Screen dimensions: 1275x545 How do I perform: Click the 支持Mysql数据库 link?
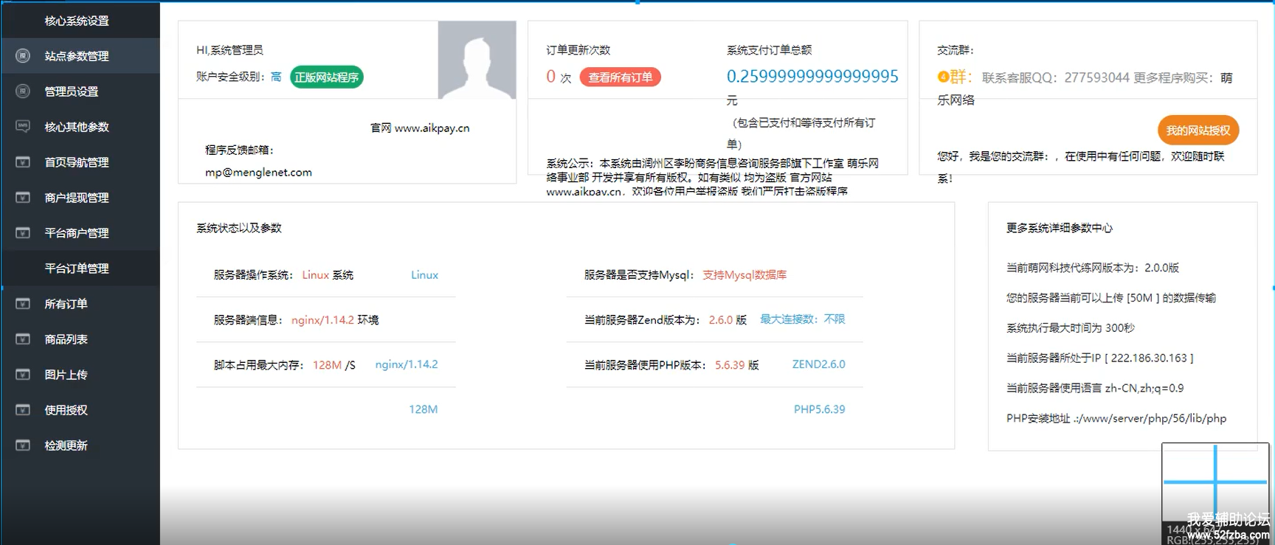tap(744, 275)
